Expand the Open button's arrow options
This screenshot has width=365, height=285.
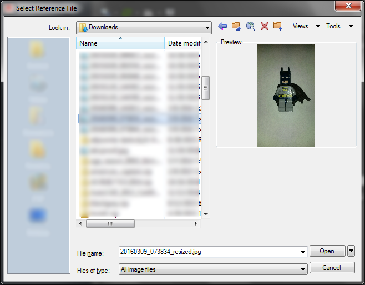click(x=351, y=251)
